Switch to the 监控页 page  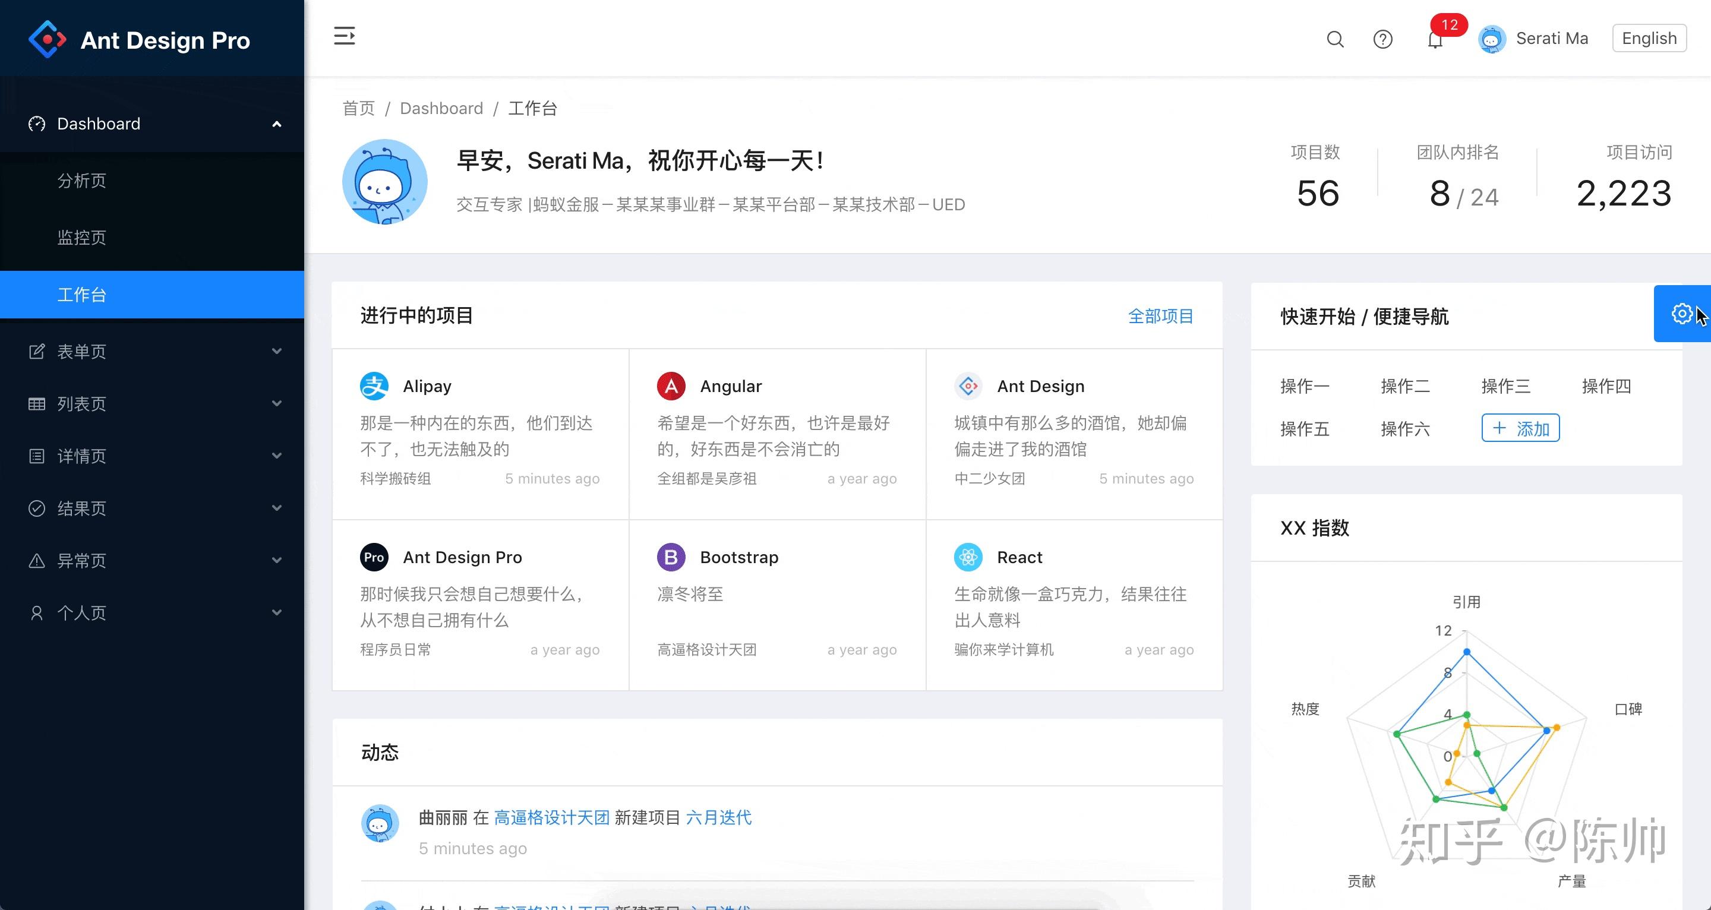82,237
